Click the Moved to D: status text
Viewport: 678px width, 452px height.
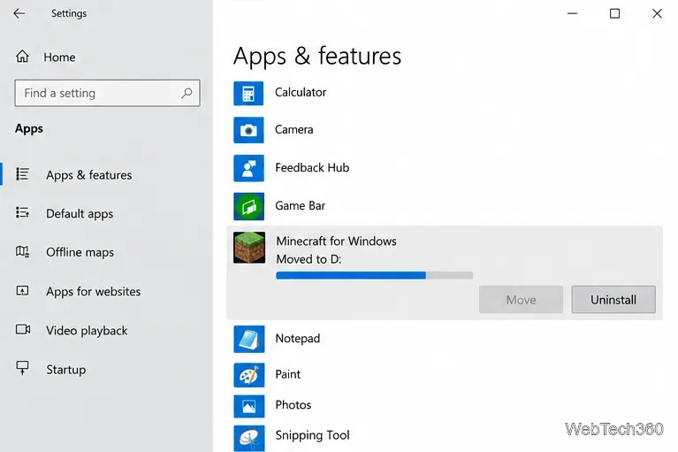309,259
